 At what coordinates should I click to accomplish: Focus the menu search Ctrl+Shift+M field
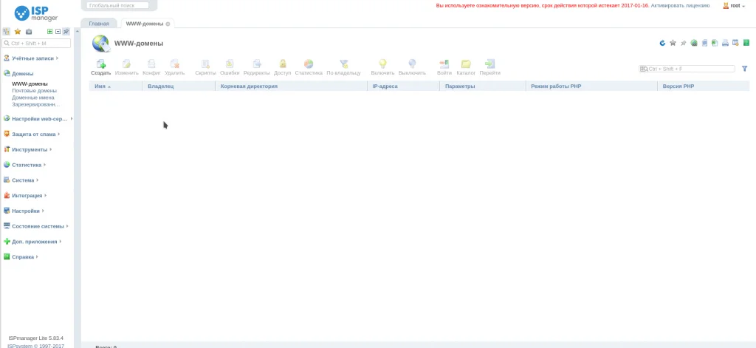click(37, 44)
